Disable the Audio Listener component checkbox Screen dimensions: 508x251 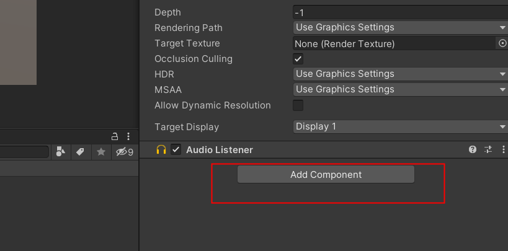pyautogui.click(x=176, y=149)
